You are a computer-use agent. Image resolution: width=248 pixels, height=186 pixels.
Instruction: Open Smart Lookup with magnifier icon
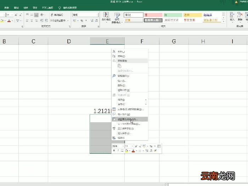click(114, 76)
